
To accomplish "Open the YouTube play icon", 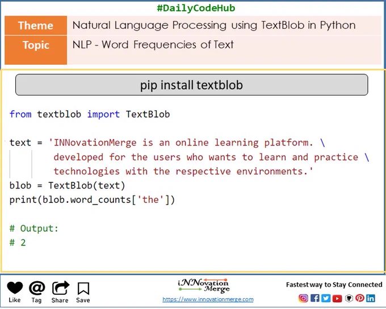I will pyautogui.click(x=337, y=298).
